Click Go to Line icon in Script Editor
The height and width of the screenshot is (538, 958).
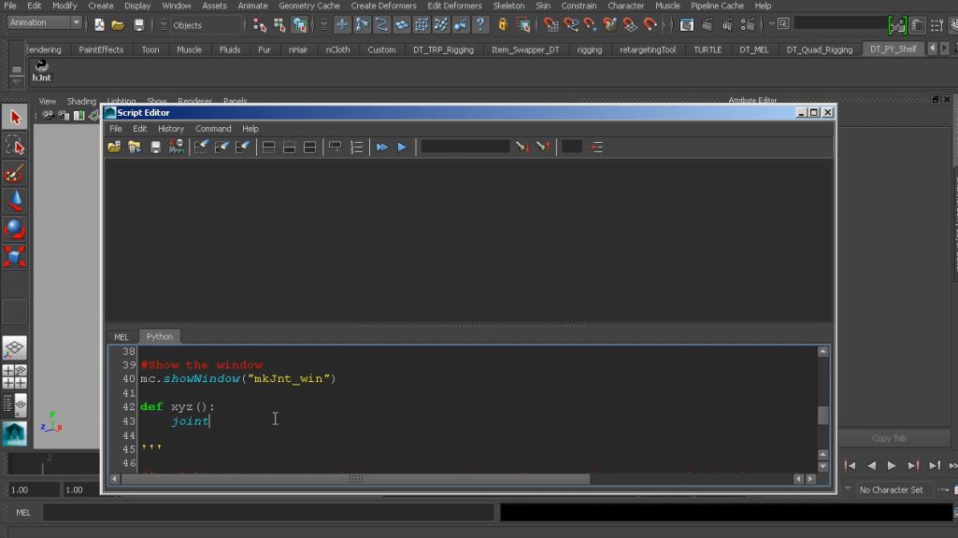(597, 148)
